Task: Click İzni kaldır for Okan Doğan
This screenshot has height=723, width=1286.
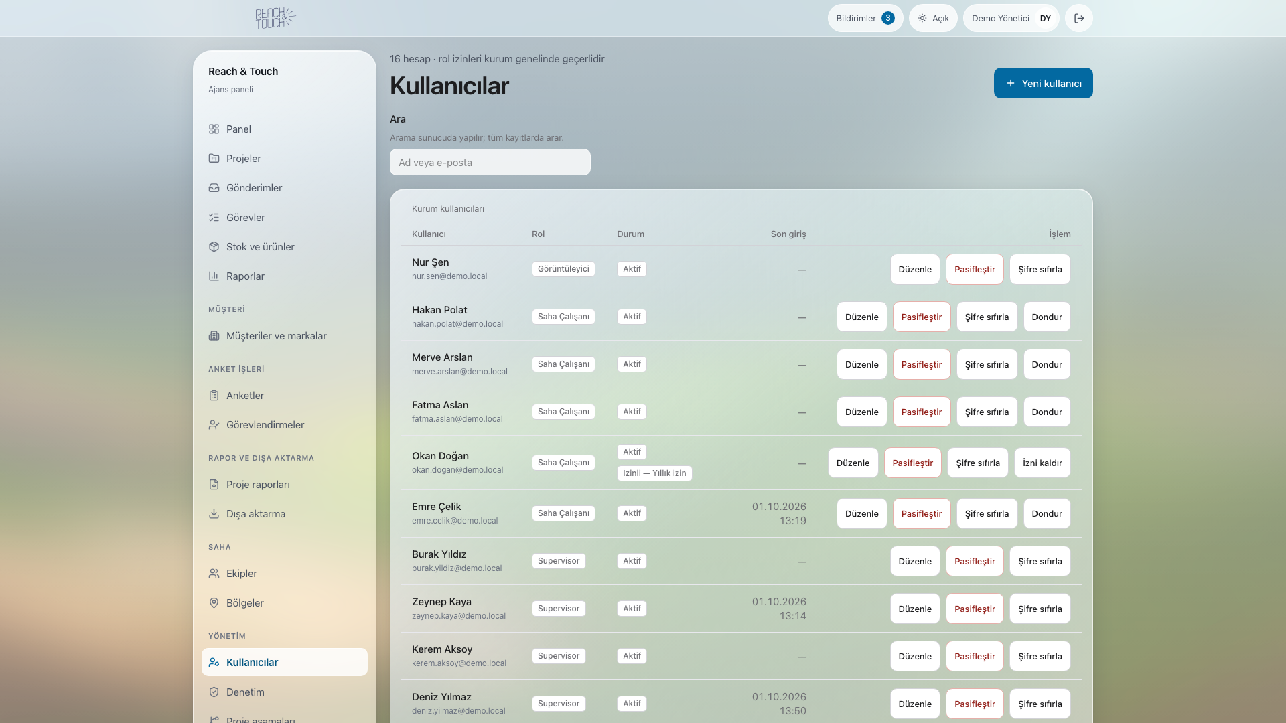Action: 1042,463
